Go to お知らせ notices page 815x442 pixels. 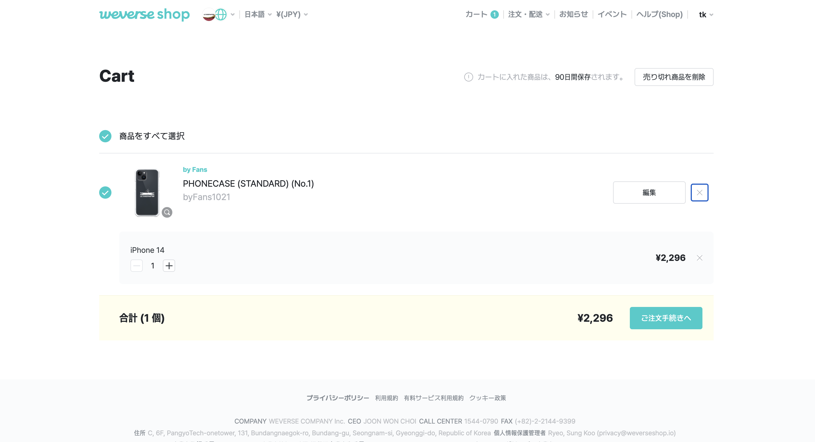pyautogui.click(x=573, y=15)
